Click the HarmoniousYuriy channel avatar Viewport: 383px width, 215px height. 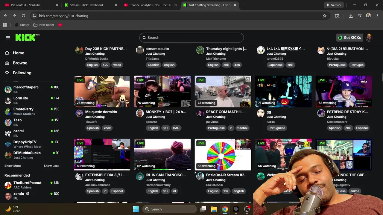140,176
